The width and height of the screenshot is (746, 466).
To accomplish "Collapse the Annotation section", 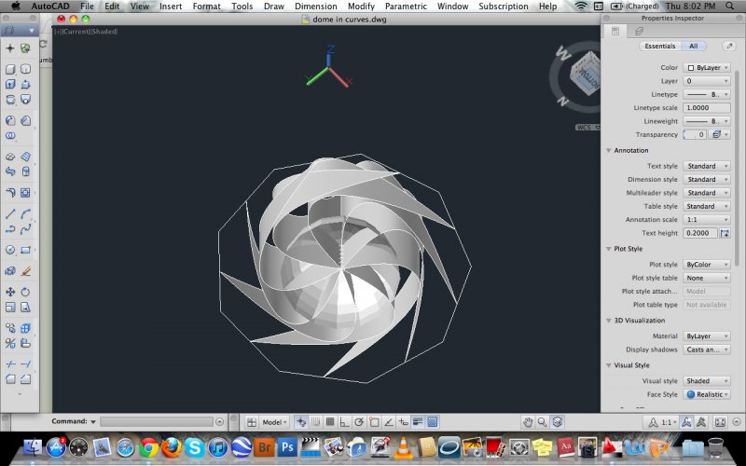I will (609, 150).
